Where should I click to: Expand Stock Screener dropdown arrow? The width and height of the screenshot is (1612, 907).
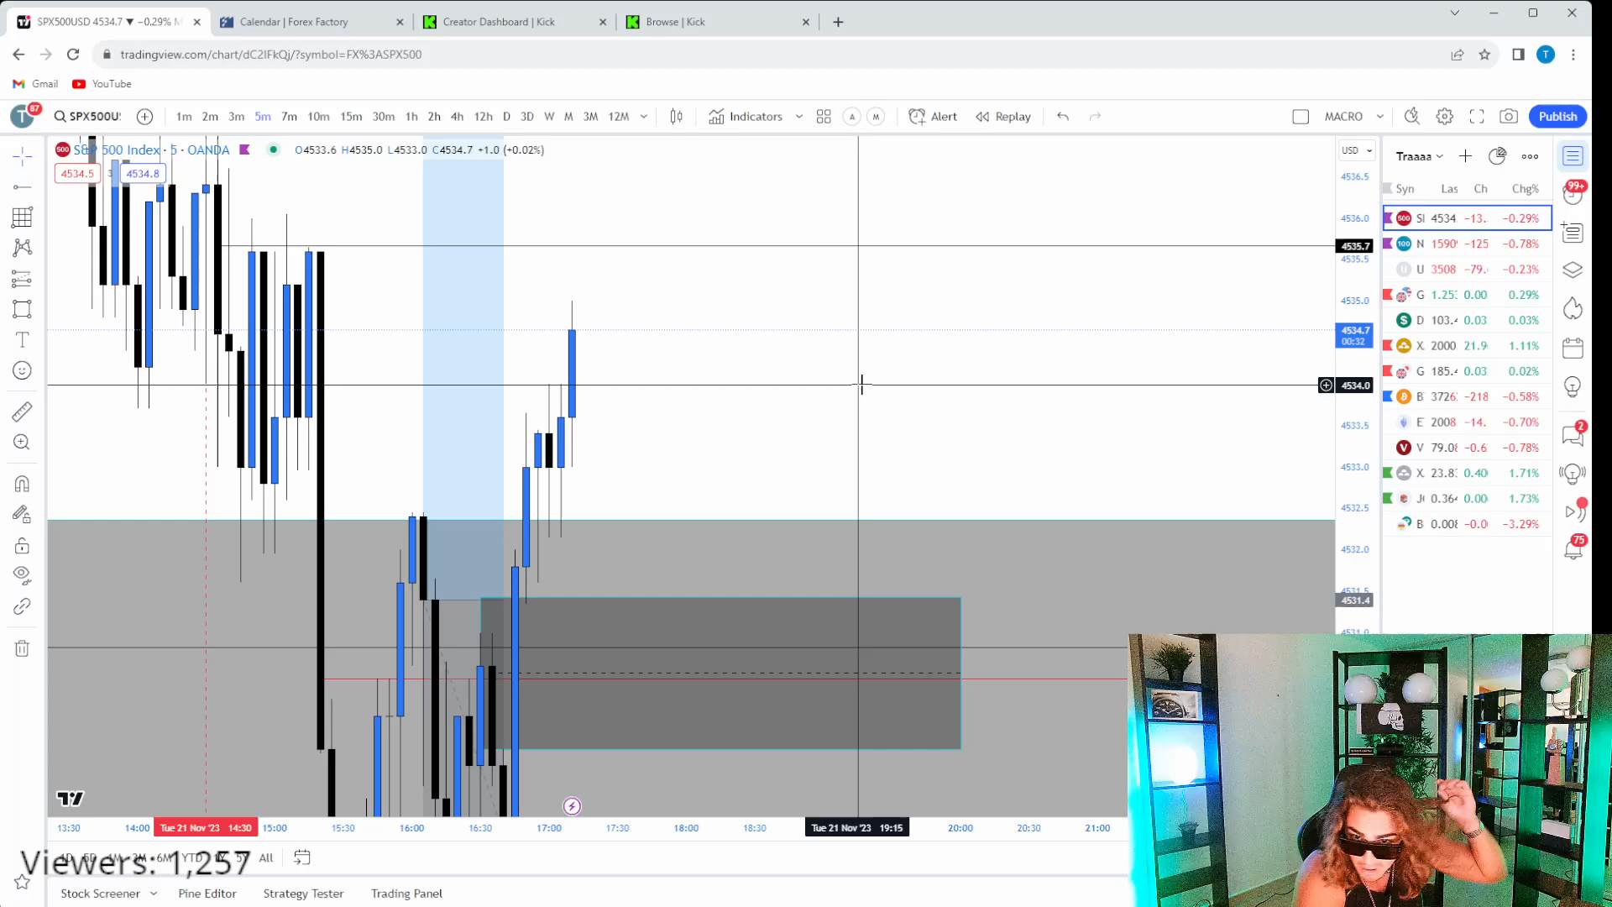pos(154,894)
